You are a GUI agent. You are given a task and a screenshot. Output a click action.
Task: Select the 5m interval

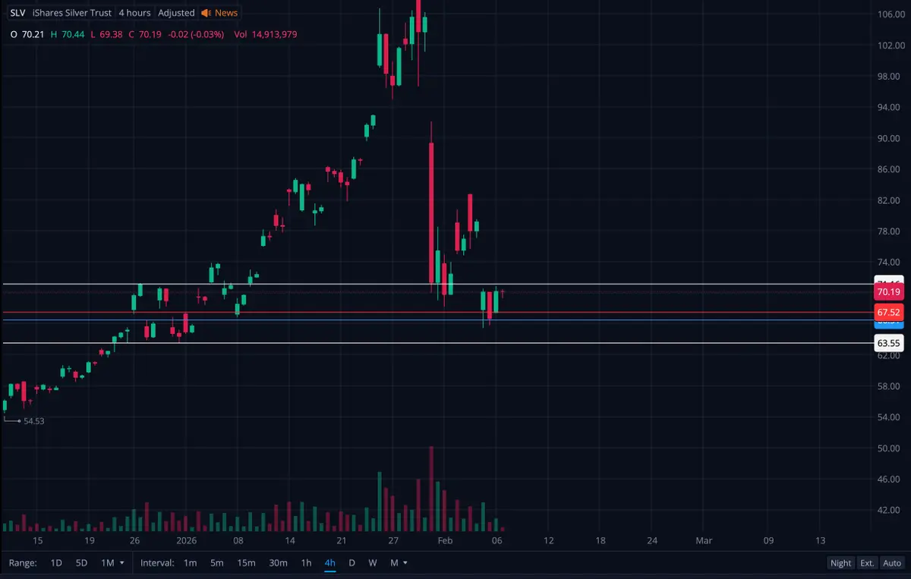tap(217, 563)
